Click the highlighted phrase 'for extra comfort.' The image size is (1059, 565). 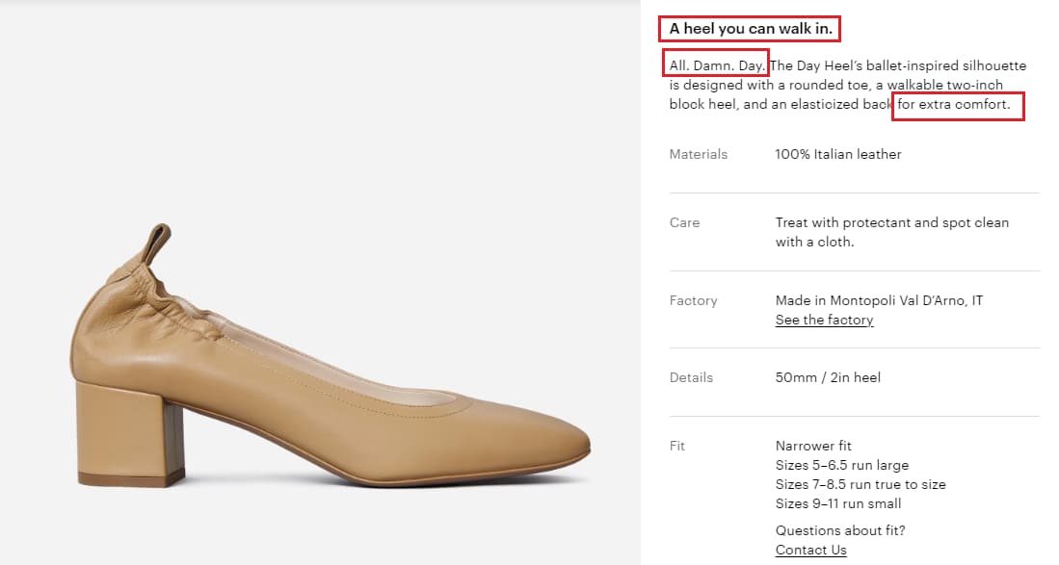click(x=958, y=105)
